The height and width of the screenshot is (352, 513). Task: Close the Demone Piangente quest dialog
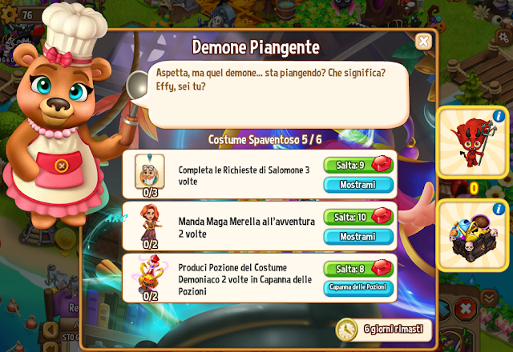click(x=423, y=42)
